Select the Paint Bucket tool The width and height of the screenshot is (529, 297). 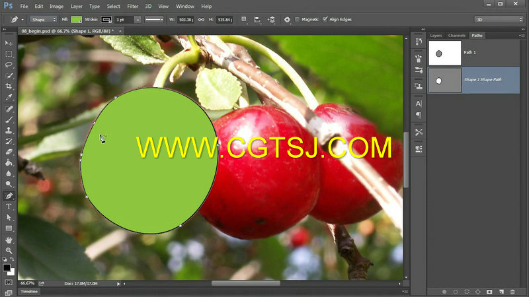coord(9,162)
